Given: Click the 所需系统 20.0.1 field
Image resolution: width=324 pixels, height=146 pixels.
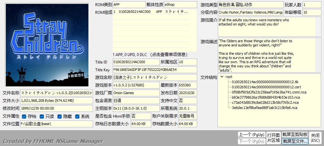Looking at the screenshot, I should tap(187, 108).
